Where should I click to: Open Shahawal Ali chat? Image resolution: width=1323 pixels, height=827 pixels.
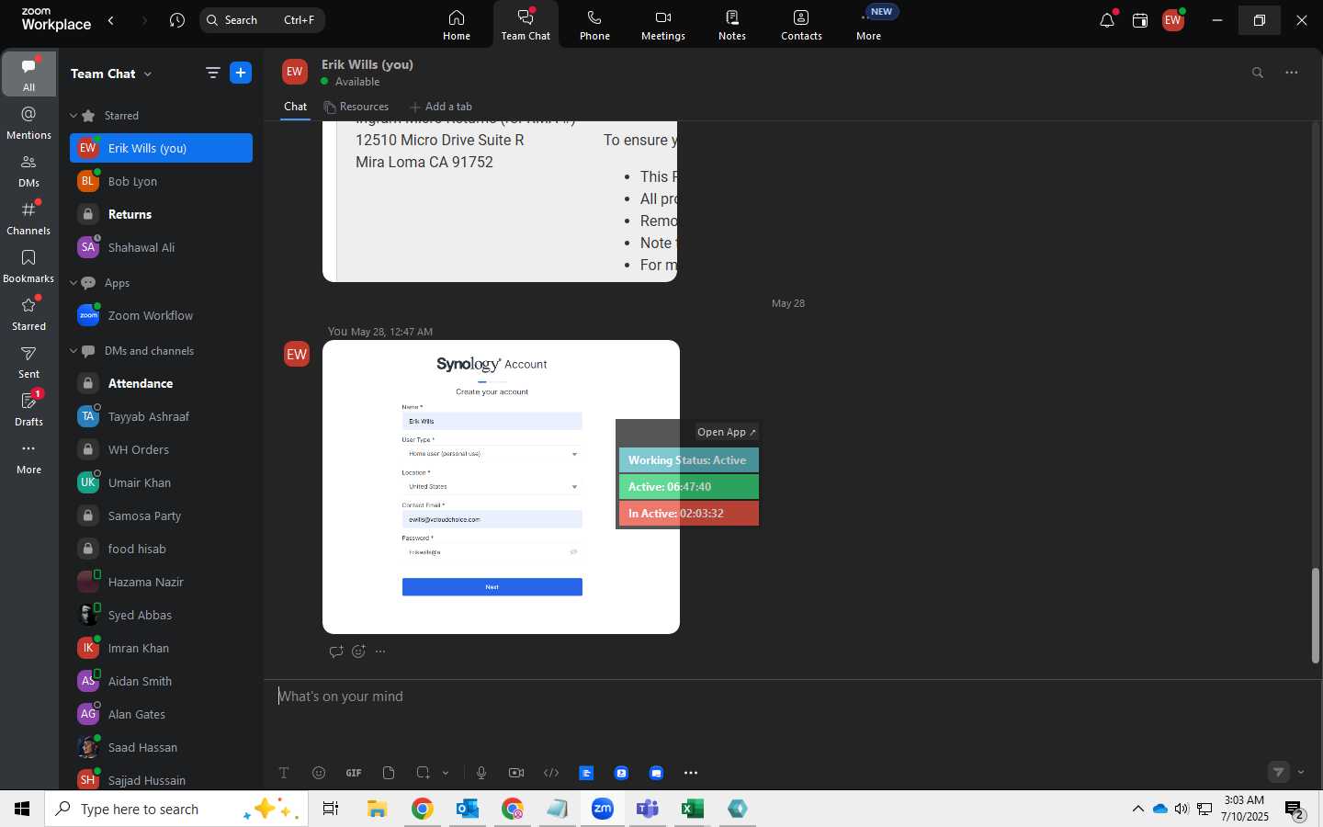[161, 247]
